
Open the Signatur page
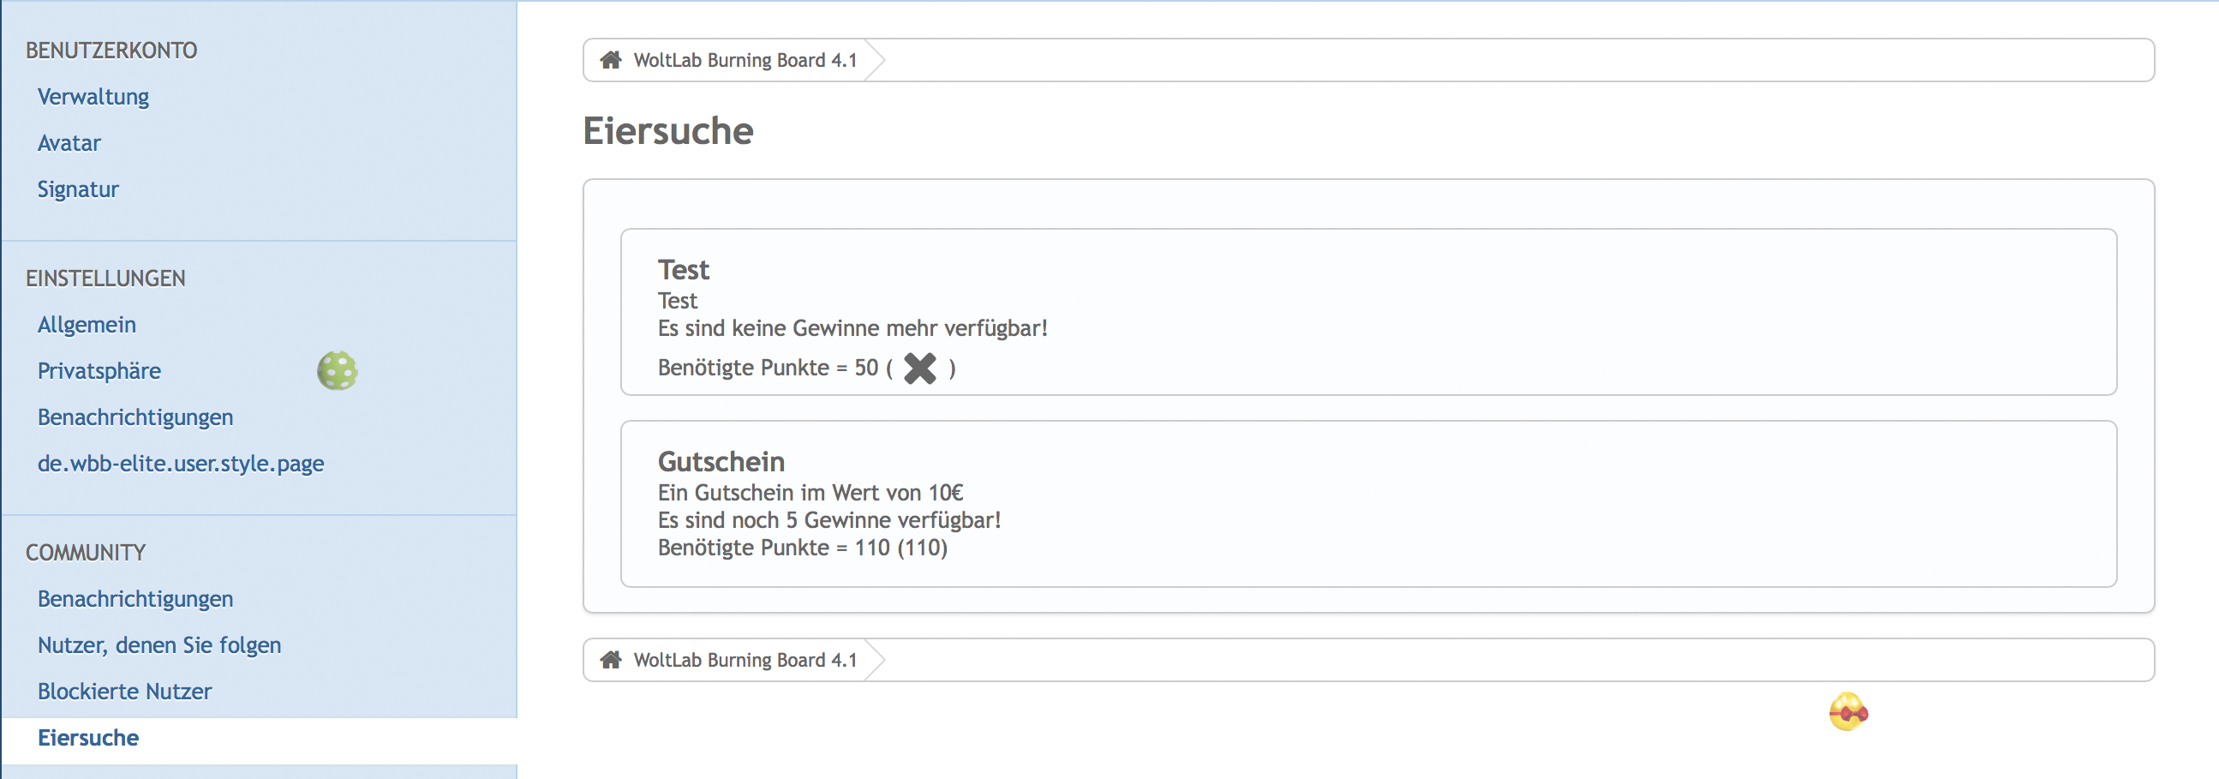tap(77, 189)
